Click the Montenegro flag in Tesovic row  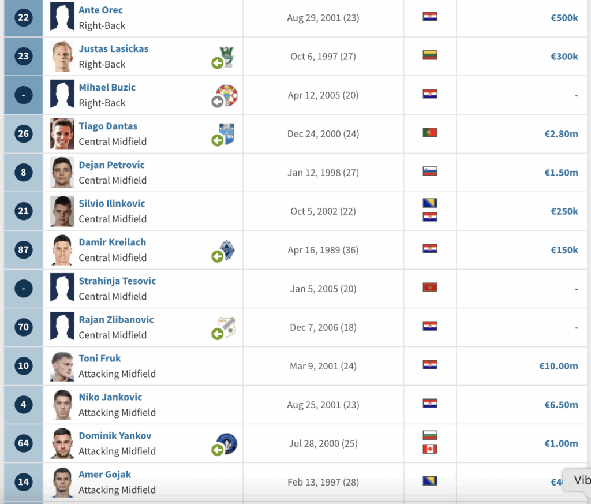(430, 288)
